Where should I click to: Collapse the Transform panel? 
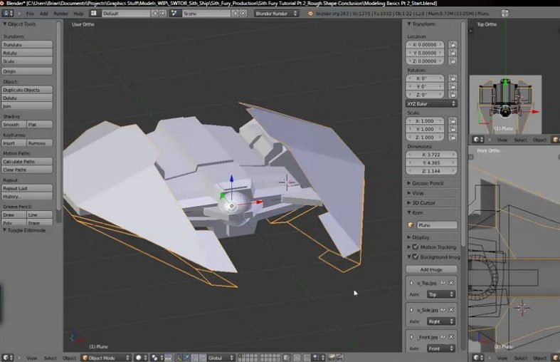[x=408, y=24]
